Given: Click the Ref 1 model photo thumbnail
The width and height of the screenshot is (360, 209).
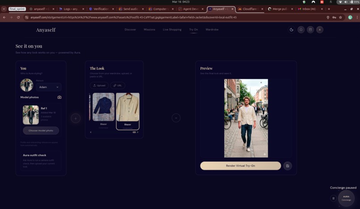Looking at the screenshot, I should (31, 115).
